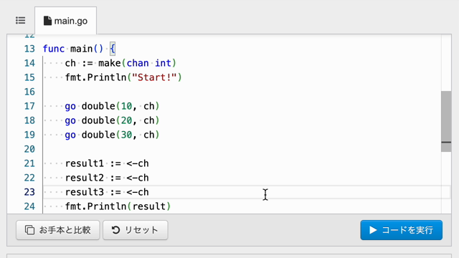Click line number 20 in gutter
This screenshot has height=258, width=459.
coord(29,149)
